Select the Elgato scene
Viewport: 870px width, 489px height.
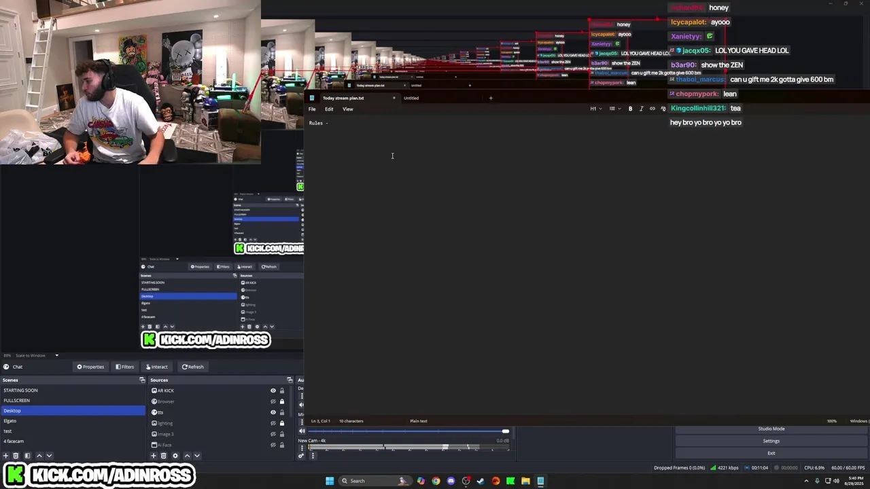point(73,421)
